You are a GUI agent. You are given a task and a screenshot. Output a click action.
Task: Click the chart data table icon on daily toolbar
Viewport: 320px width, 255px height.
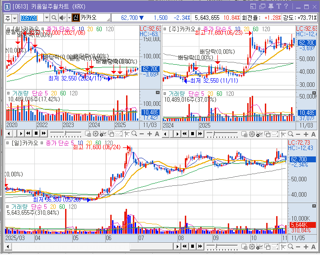click(244, 247)
